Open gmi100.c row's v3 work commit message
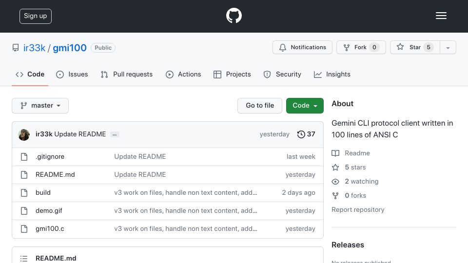468x263 pixels. (x=186, y=229)
